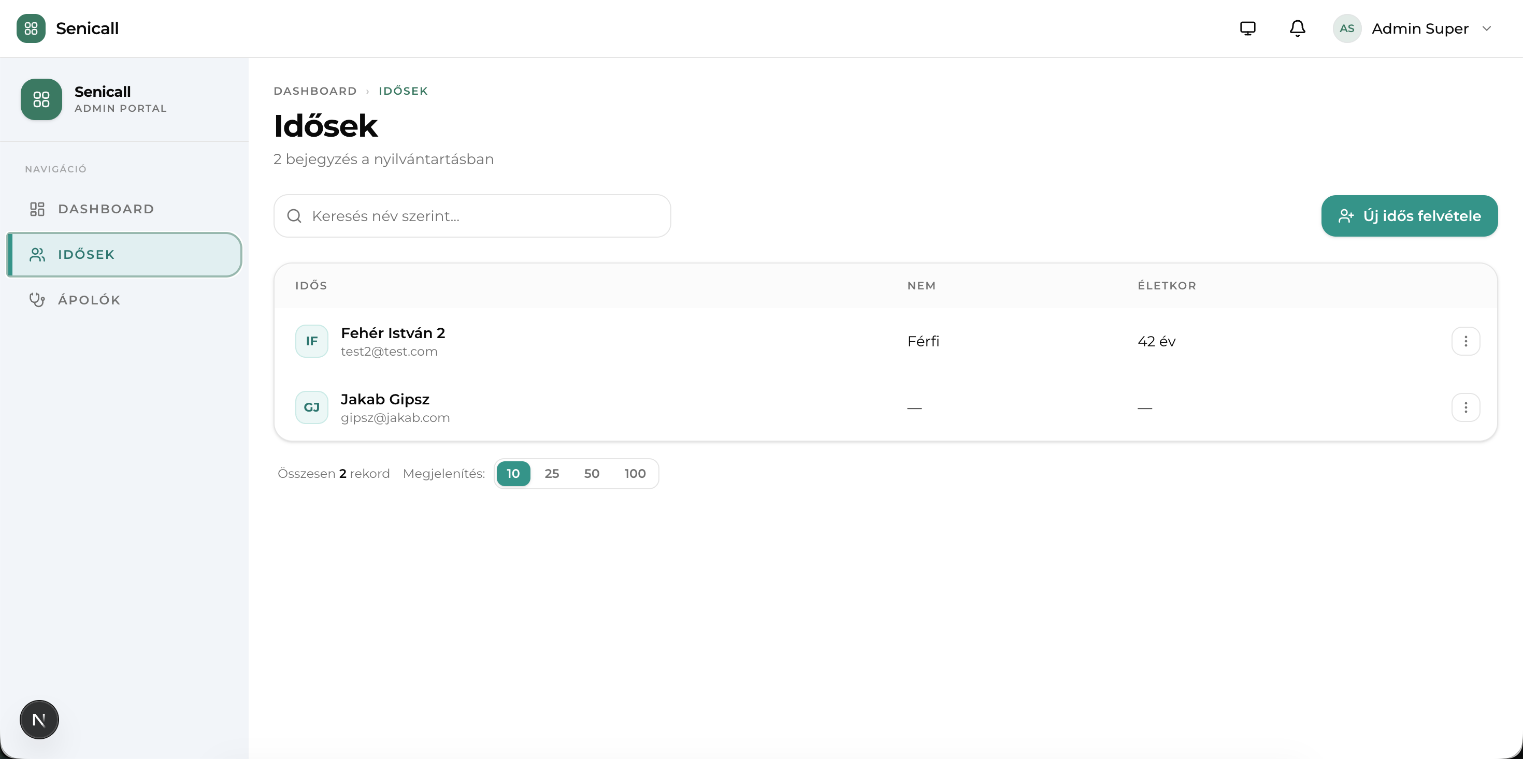Open actions menu for Jakab Gipsz
This screenshot has height=759, width=1523.
(1465, 407)
